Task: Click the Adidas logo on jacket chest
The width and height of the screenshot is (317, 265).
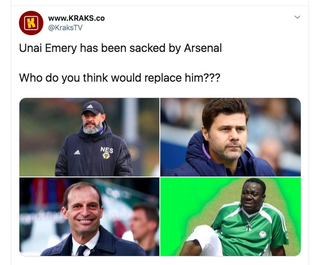Action: tap(77, 152)
